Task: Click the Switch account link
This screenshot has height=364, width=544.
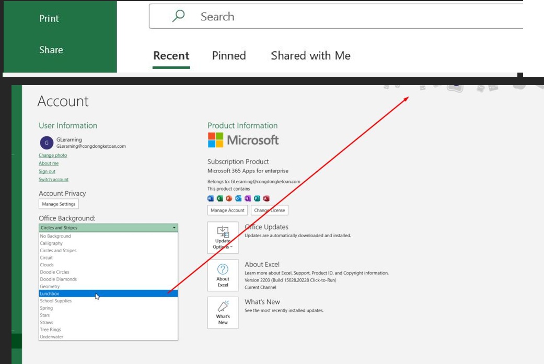Action: tap(53, 179)
